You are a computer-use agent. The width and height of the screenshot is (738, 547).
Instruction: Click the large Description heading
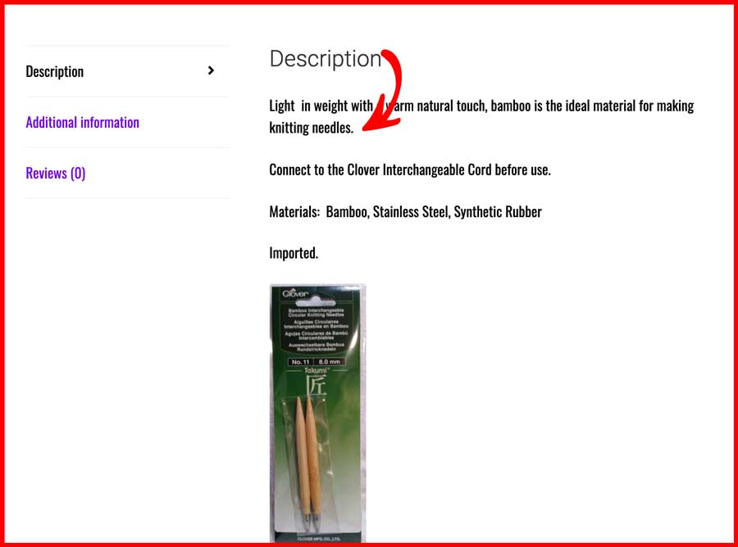coord(326,59)
